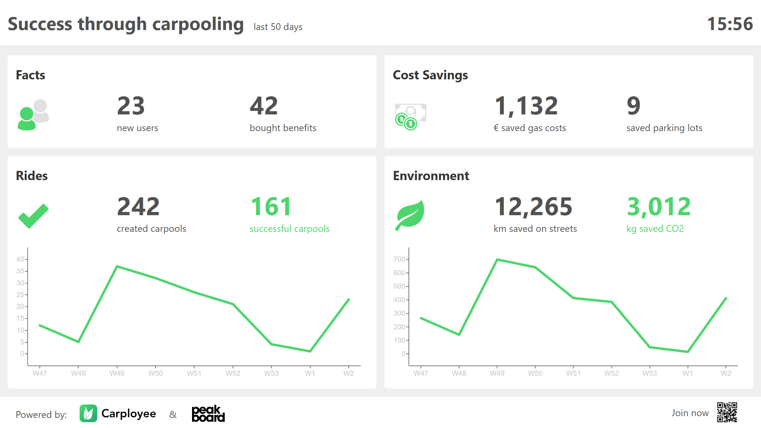
Task: Click the green checkmark icon in Rides
Action: (x=33, y=216)
